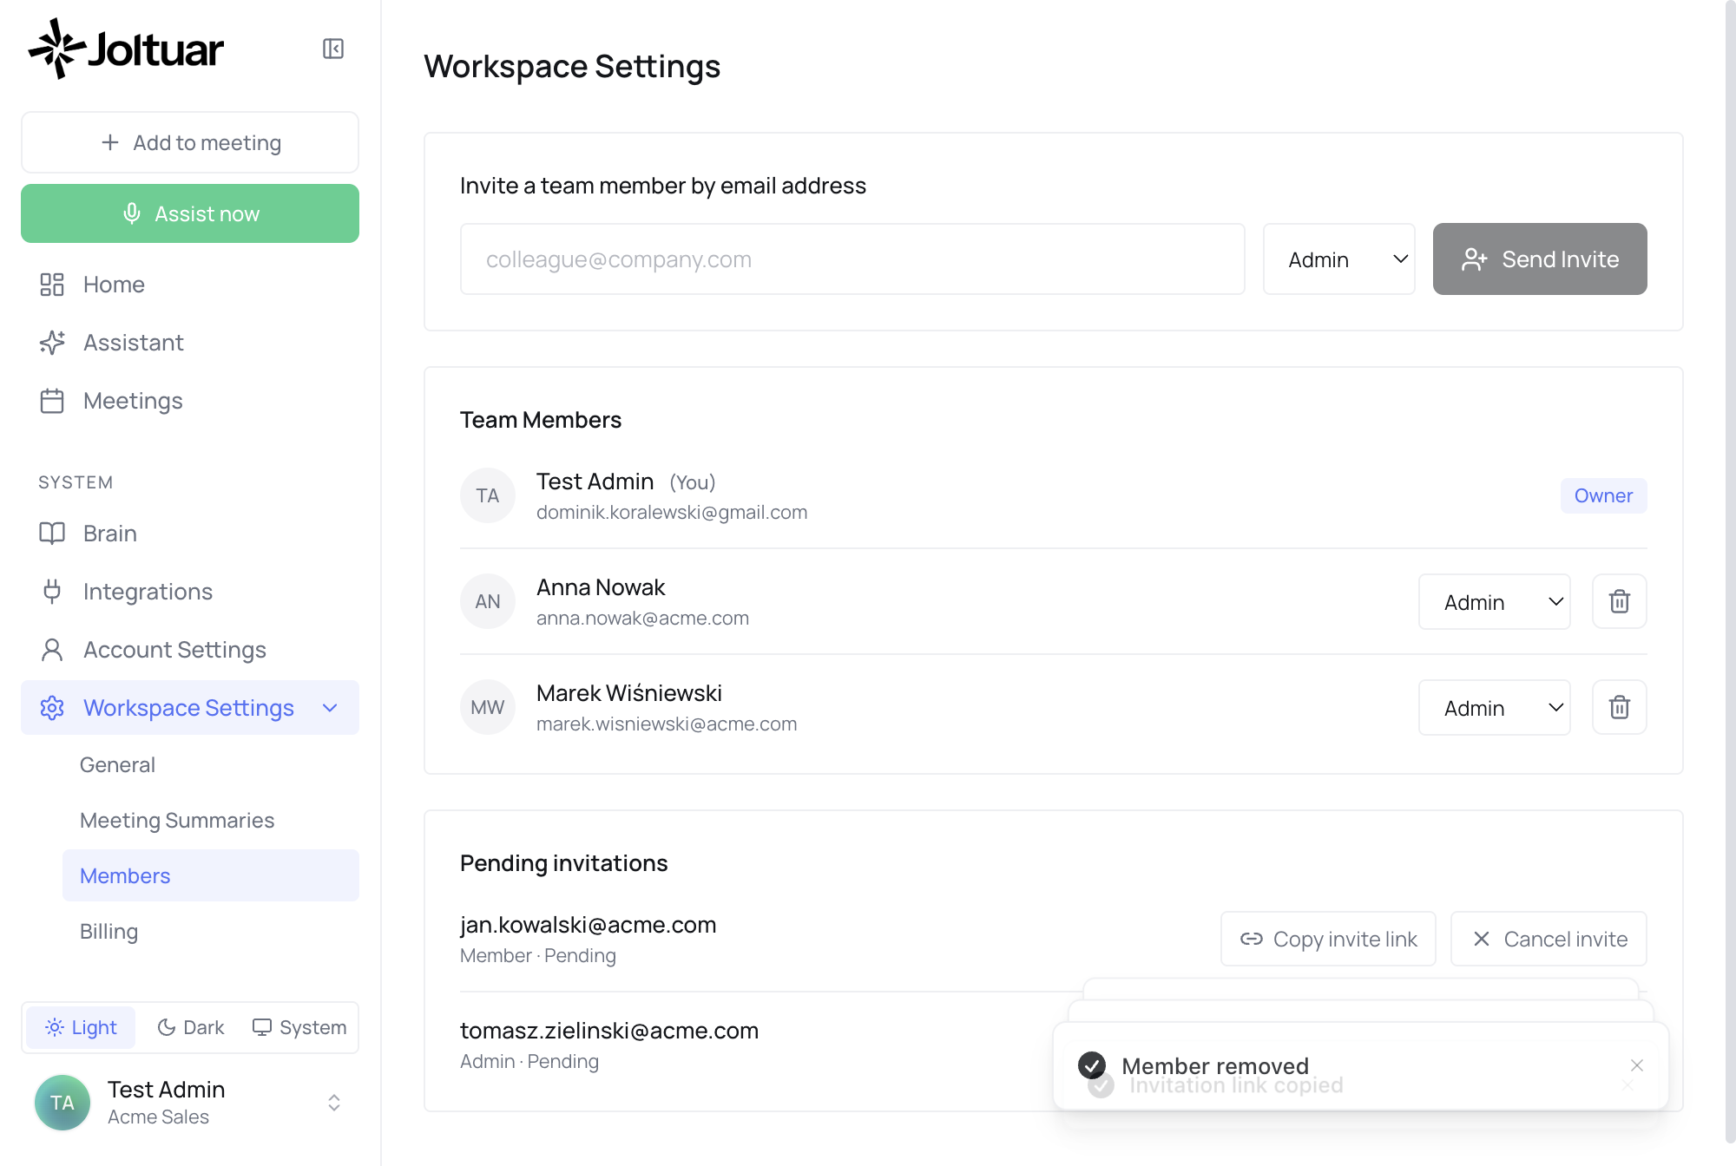The image size is (1736, 1166).
Task: Go to Assistant sparkle icon
Action: [x=52, y=343]
